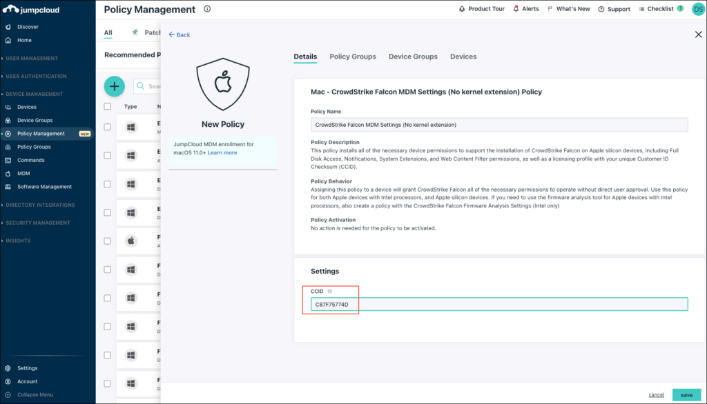707x404 pixels.
Task: Create a new policy with the plus button
Action: click(114, 86)
